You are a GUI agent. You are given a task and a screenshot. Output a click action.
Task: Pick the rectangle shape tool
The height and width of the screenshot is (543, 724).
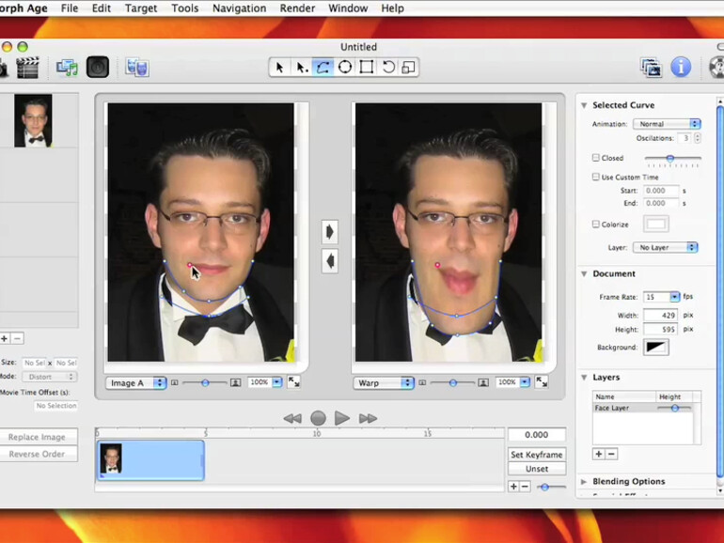coord(367,67)
